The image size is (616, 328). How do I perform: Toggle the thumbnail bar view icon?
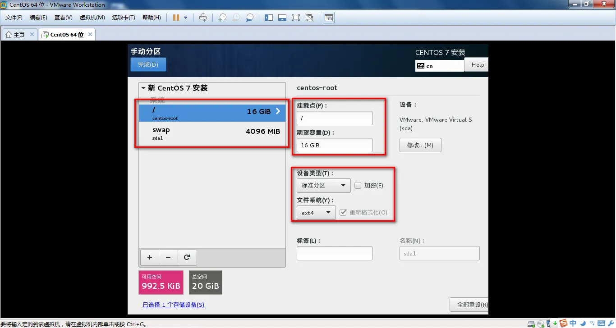282,18
